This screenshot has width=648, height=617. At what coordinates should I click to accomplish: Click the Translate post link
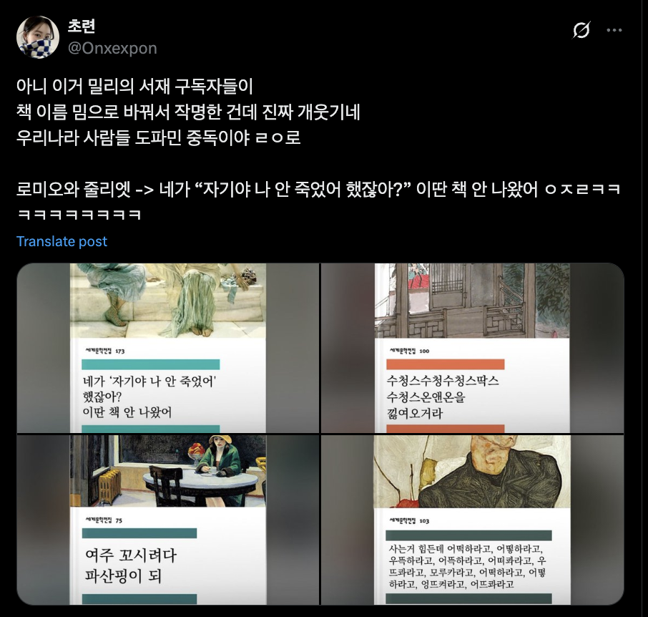tap(62, 241)
